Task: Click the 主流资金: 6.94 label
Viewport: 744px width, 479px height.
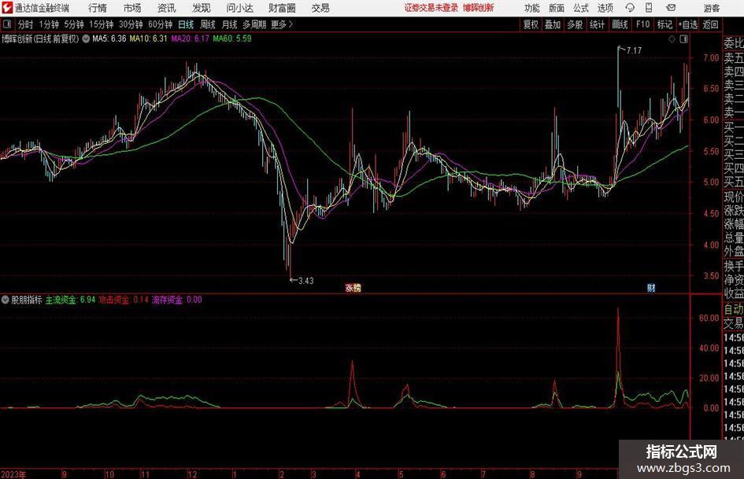Action: coord(70,300)
